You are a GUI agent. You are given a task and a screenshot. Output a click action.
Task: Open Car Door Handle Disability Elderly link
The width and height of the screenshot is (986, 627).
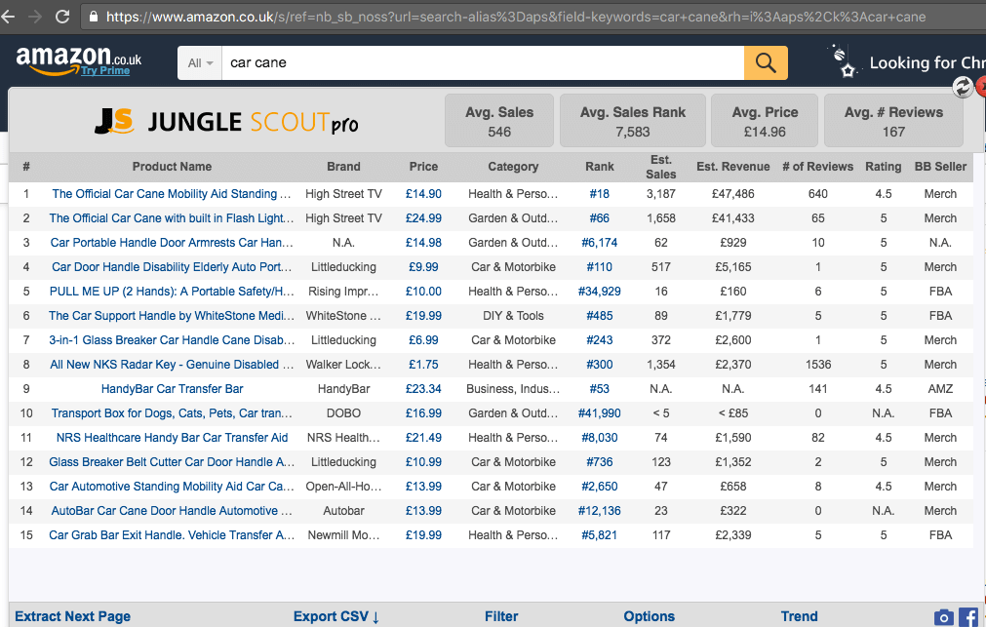pyautogui.click(x=172, y=266)
